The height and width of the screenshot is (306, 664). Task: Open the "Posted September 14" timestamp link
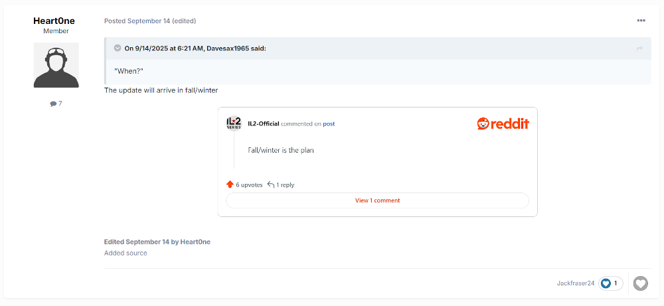pos(137,21)
